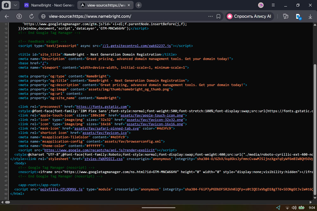The height and width of the screenshot is (211, 317).
Task: Open the page translation icon
Action: point(299,16)
